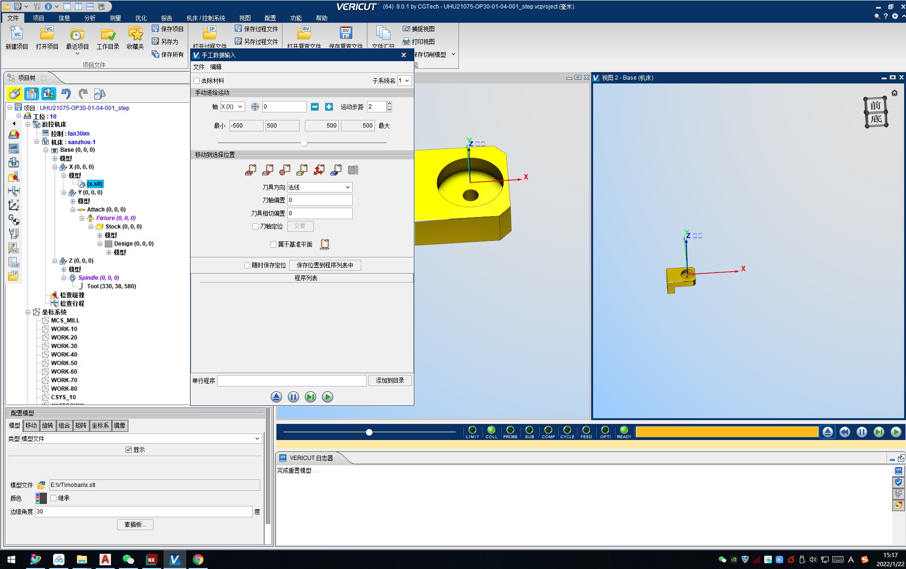Click the MDI dialog play button
The width and height of the screenshot is (906, 569).
[328, 397]
